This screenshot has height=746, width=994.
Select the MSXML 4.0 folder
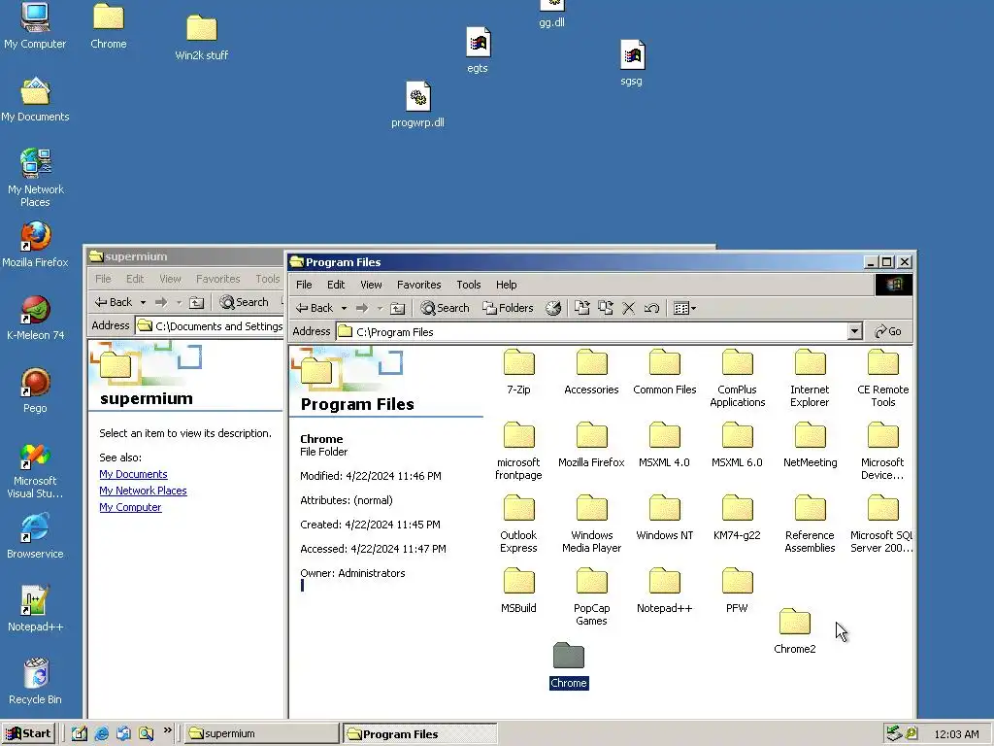(x=664, y=445)
